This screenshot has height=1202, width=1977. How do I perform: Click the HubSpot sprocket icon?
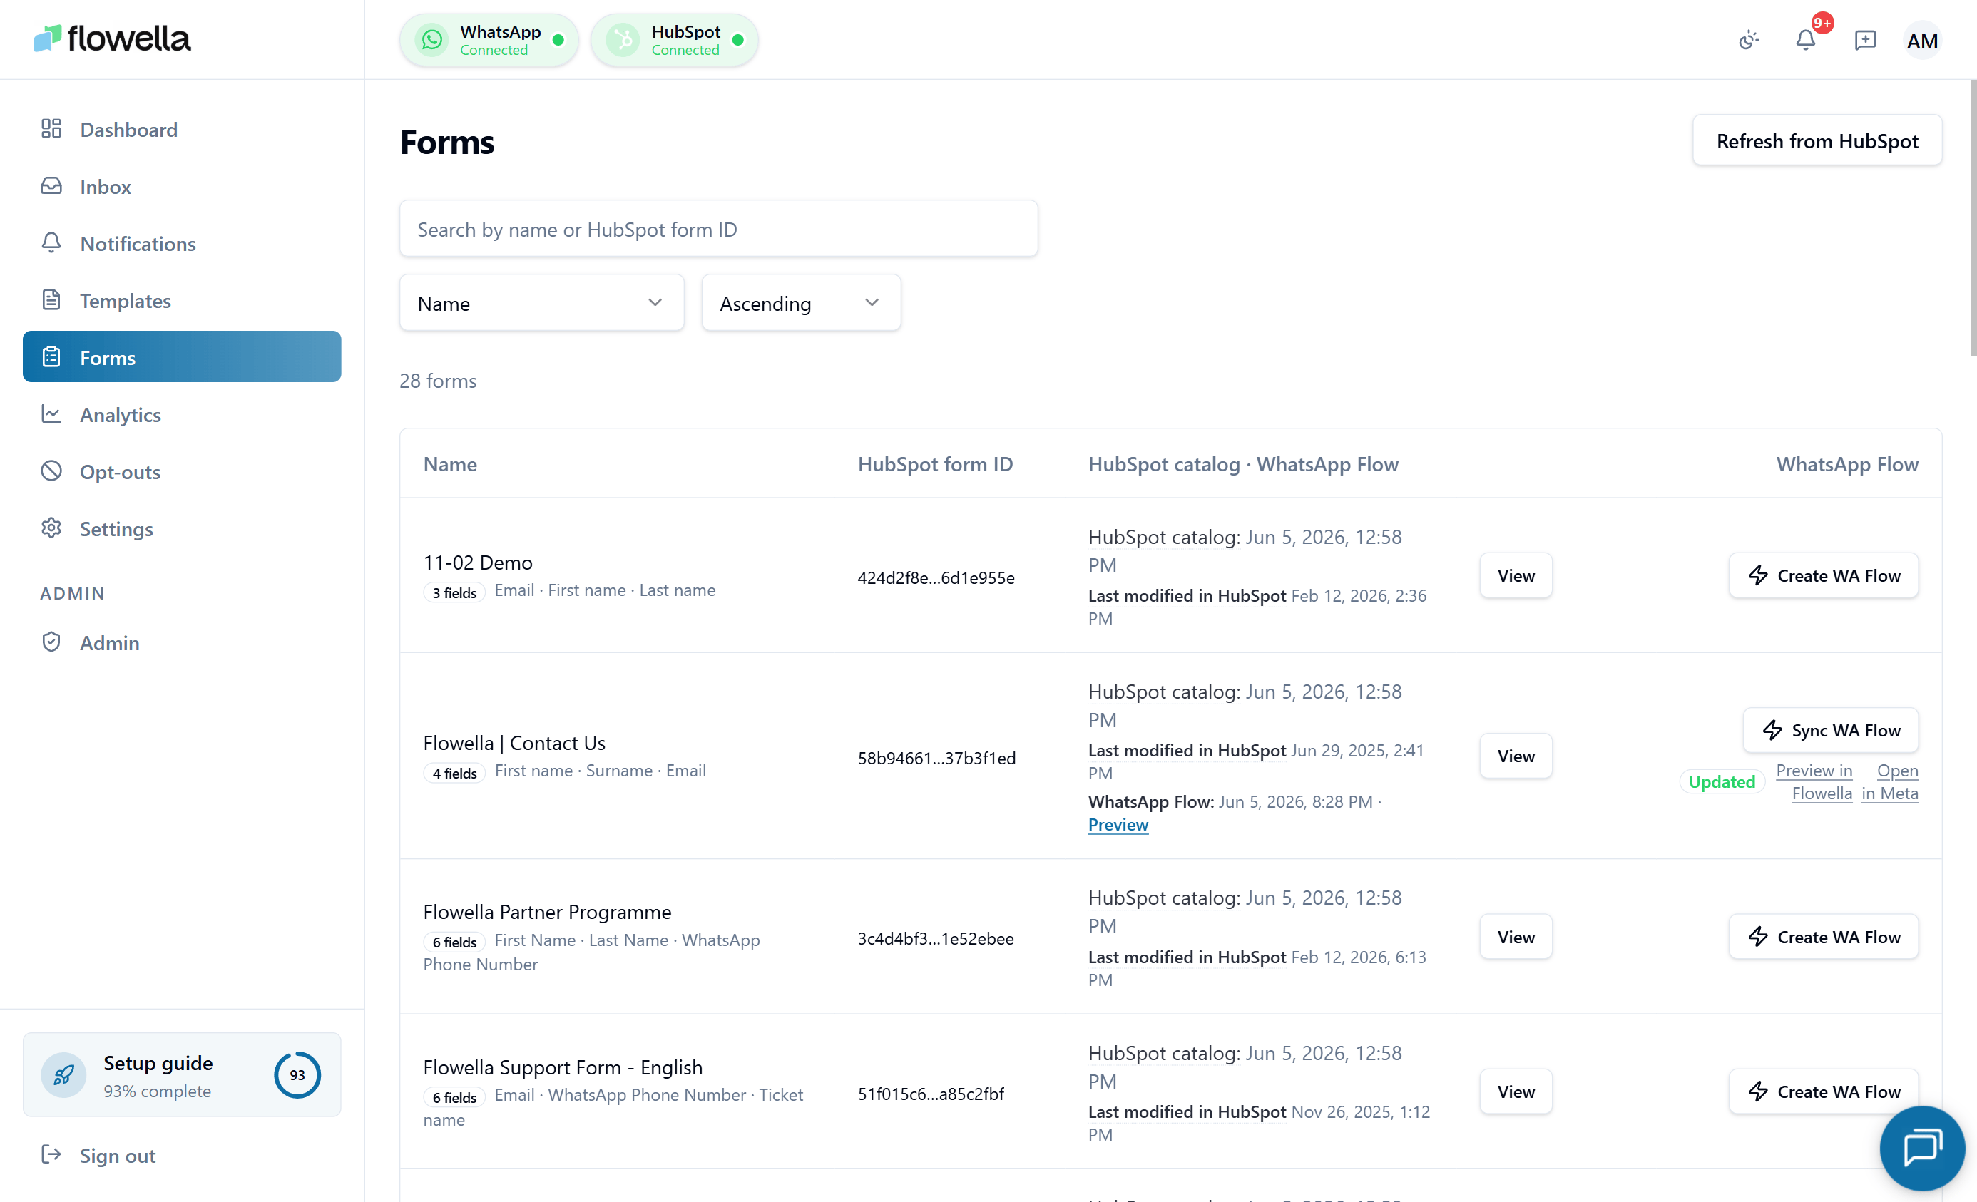click(623, 39)
